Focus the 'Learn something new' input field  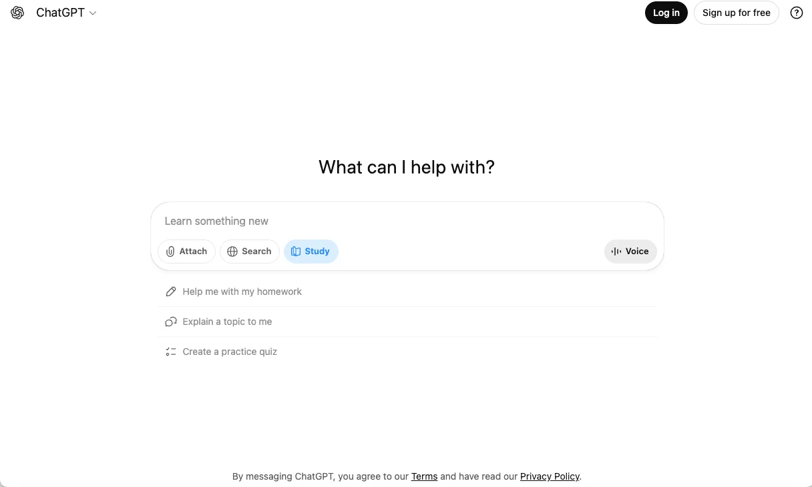407,221
